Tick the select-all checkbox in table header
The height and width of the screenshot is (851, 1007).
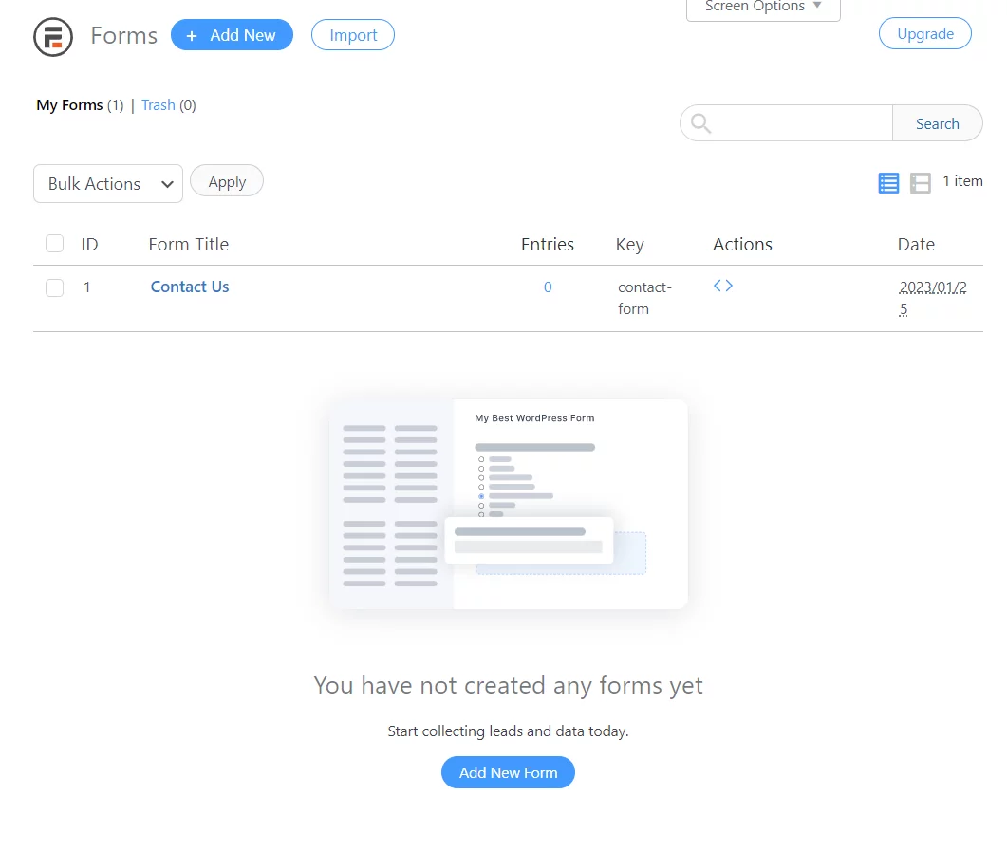(x=55, y=244)
